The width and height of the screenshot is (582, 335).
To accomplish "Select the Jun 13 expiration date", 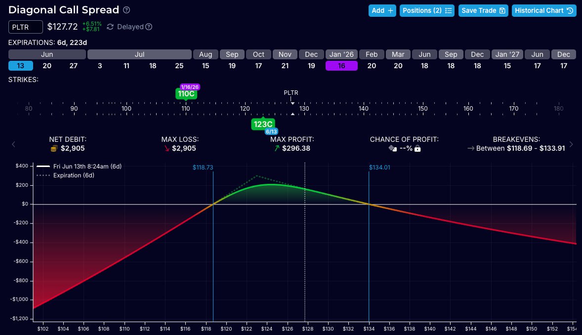I will (21, 66).
